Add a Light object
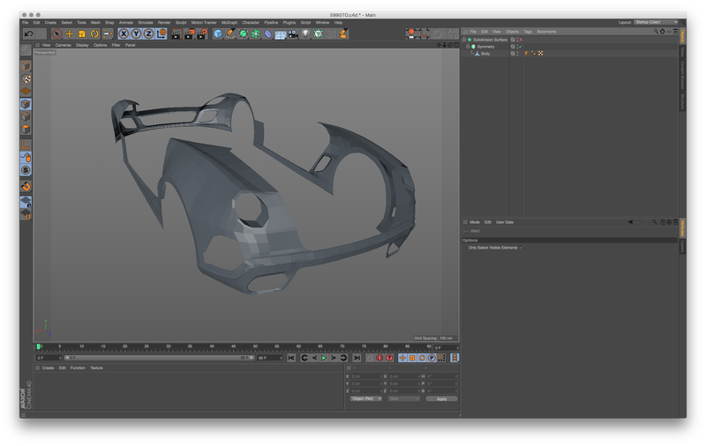The image size is (706, 446). pyautogui.click(x=305, y=33)
